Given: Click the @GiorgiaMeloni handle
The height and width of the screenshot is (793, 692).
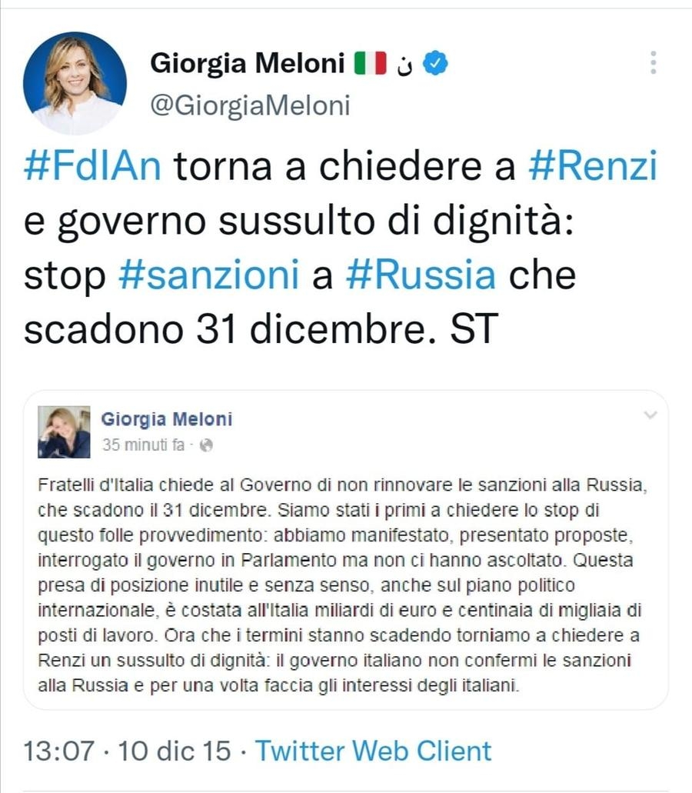Looking at the screenshot, I should [250, 105].
